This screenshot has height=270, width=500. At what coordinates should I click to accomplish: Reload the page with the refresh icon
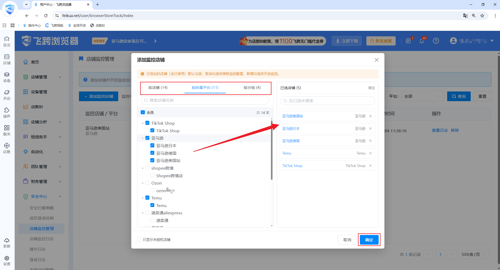click(x=46, y=16)
